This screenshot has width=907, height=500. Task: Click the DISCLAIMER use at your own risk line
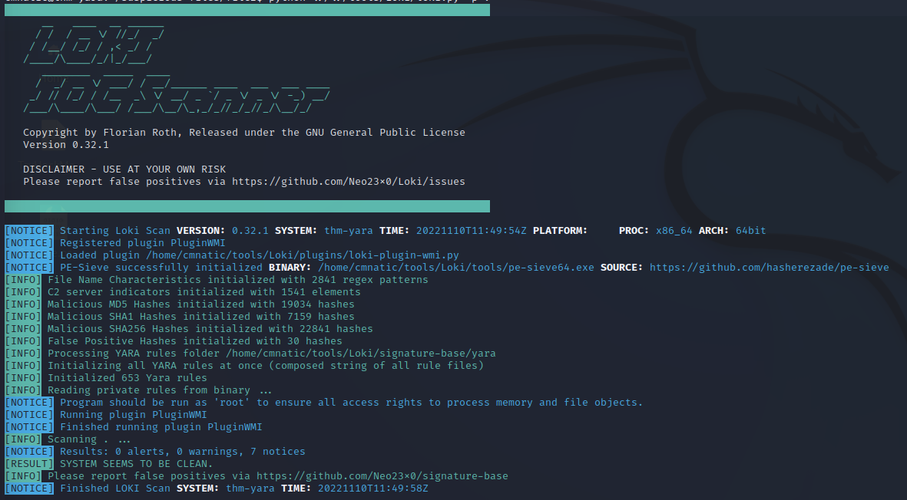point(124,169)
